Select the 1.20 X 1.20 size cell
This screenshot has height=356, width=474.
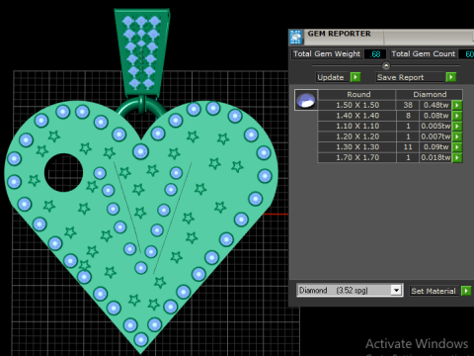[x=357, y=136]
